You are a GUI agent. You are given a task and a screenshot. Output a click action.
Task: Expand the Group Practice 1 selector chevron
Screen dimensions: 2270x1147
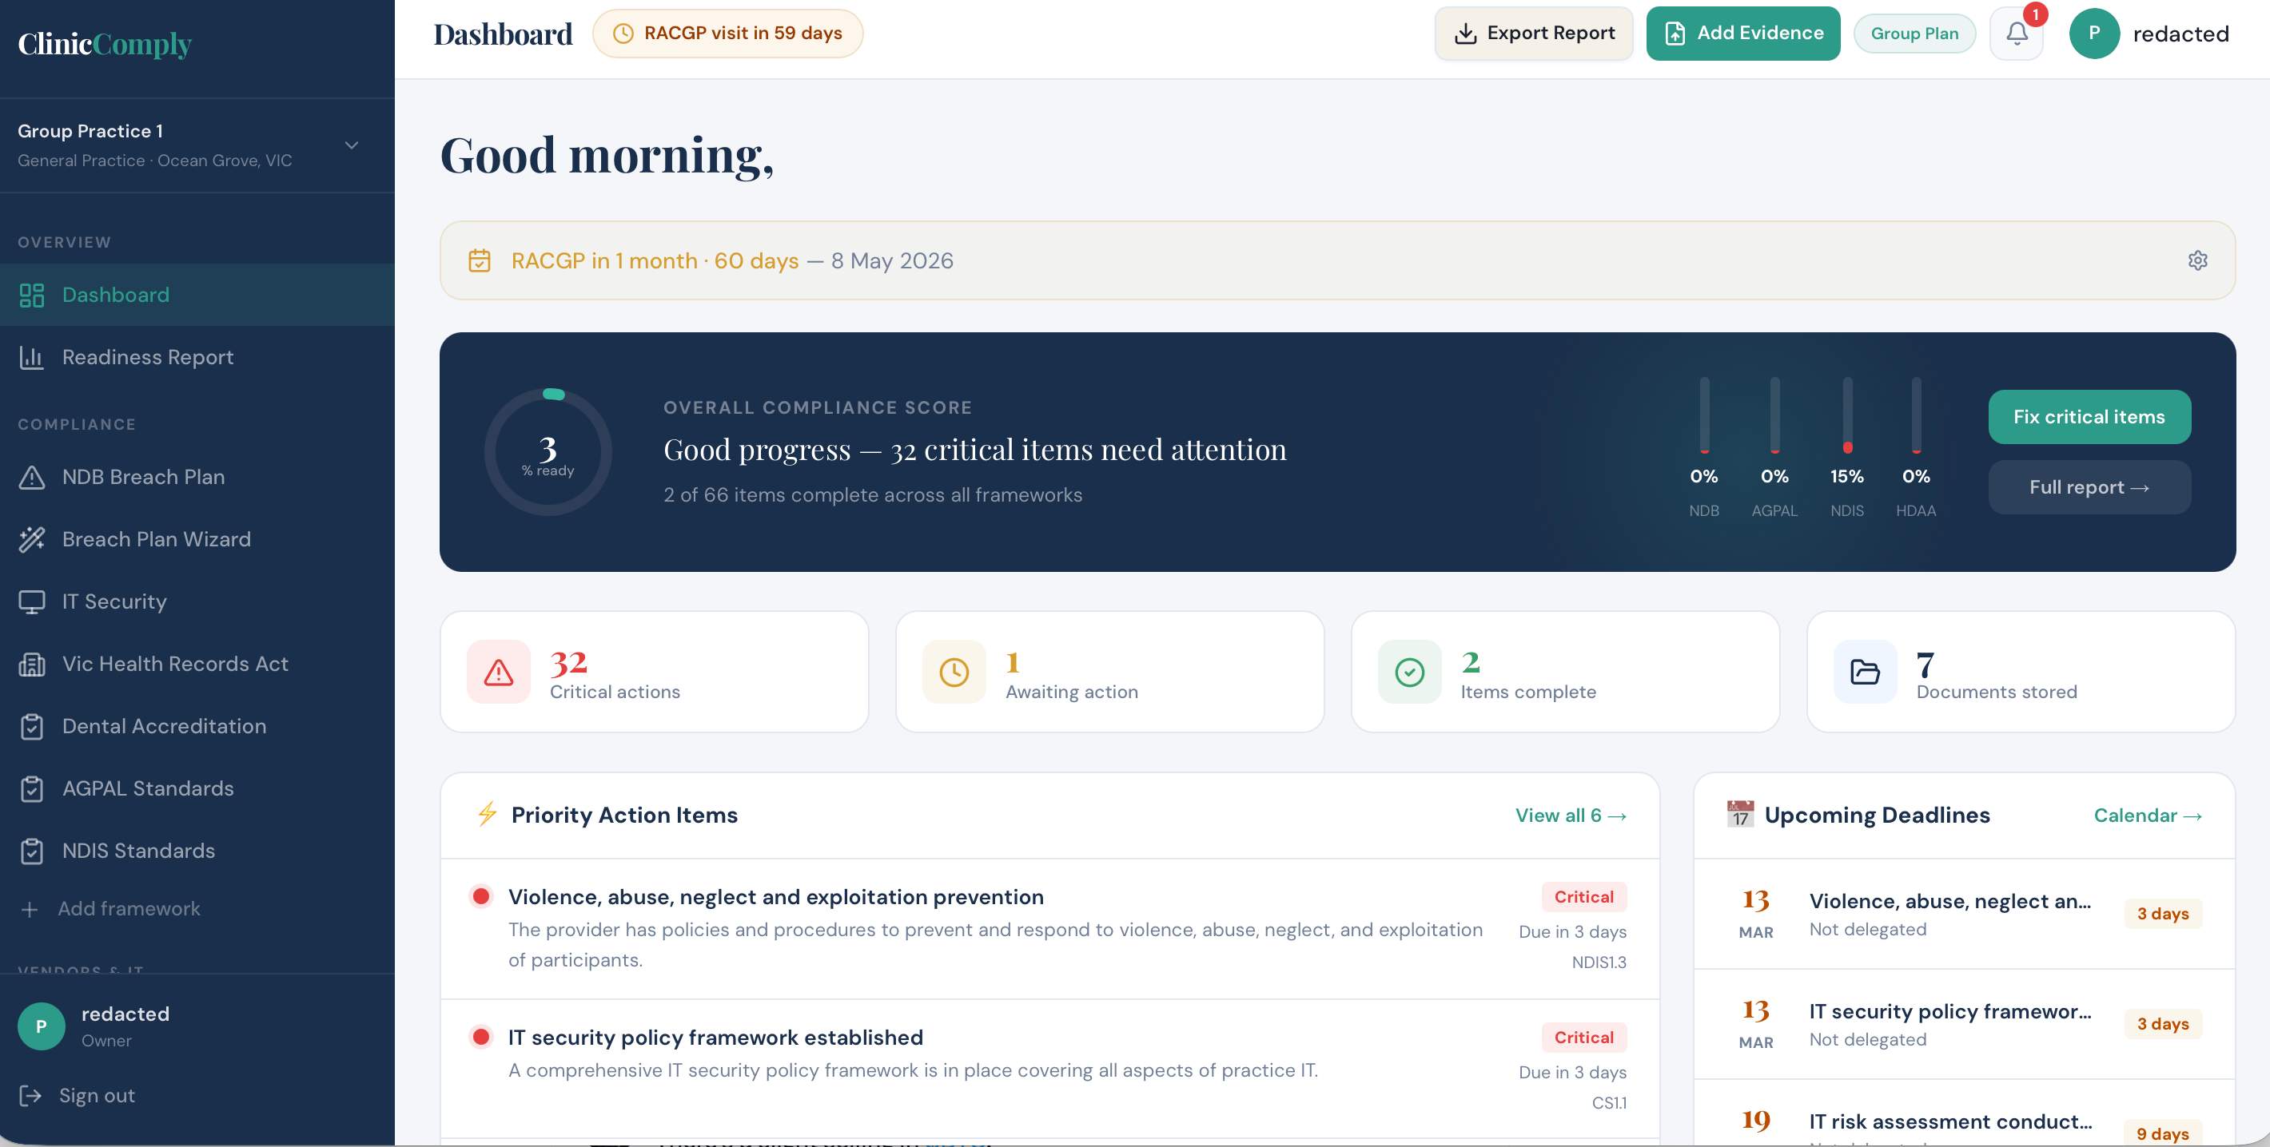pos(352,145)
